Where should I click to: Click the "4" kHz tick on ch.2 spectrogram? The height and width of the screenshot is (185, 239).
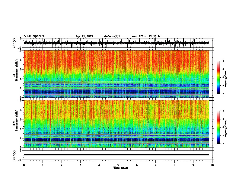click(x=21, y=129)
